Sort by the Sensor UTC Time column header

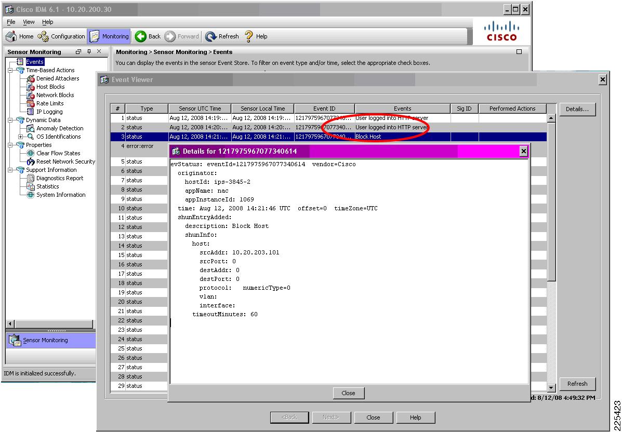200,109
